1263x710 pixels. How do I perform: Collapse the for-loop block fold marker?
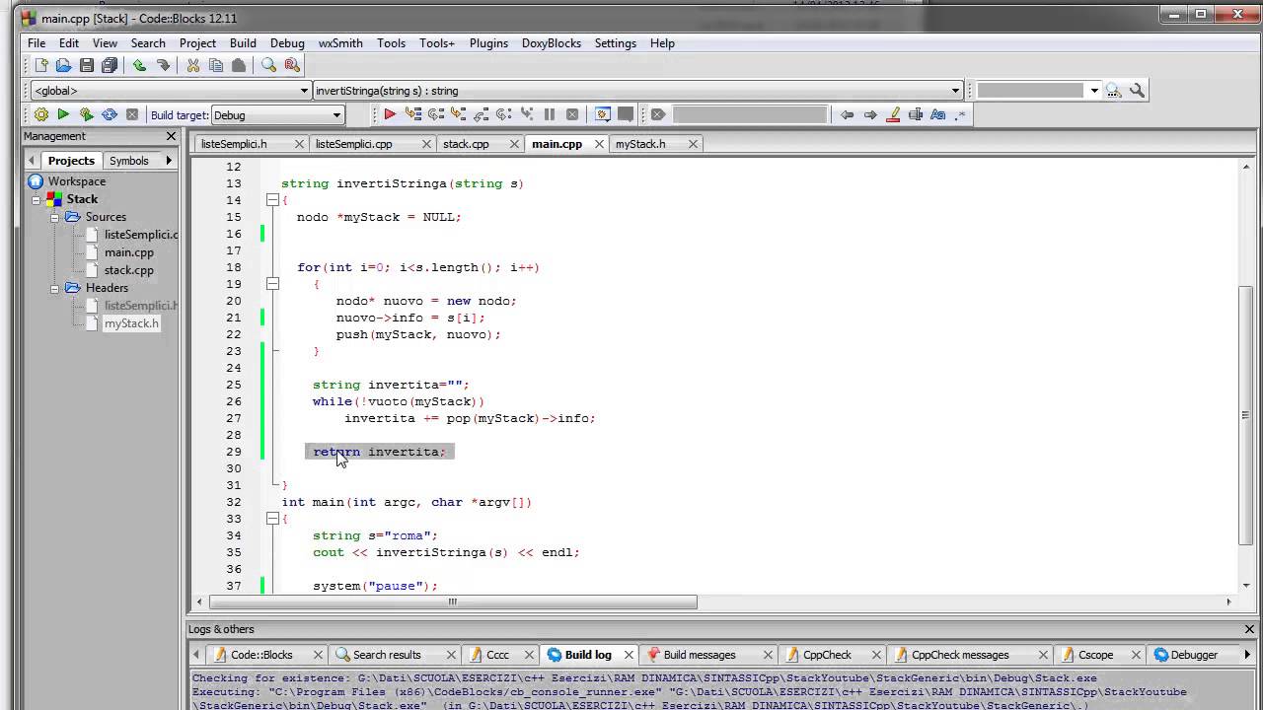(272, 284)
